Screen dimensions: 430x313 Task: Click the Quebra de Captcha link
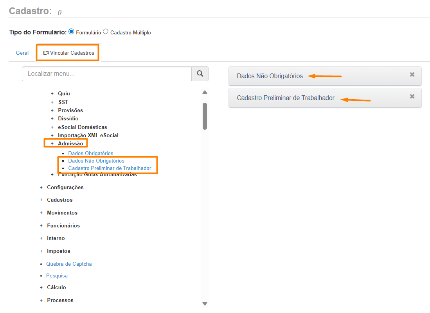[x=69, y=264]
